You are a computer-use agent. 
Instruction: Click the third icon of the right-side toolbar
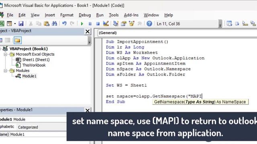(245, 24)
